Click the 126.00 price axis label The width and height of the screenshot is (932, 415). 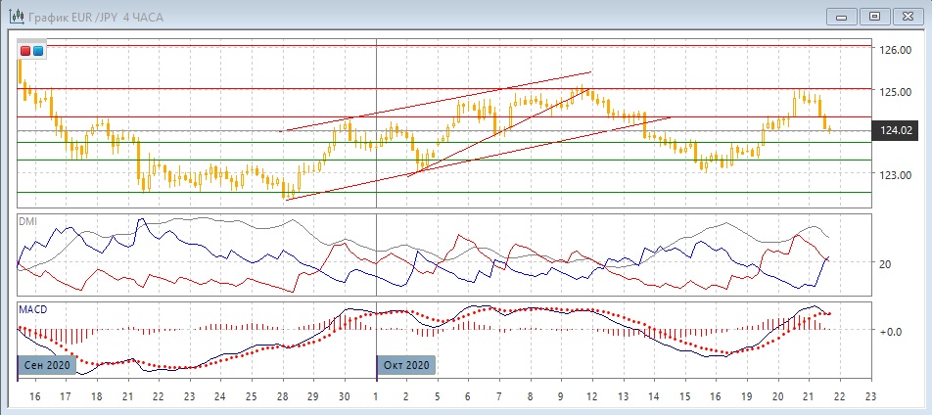895,50
